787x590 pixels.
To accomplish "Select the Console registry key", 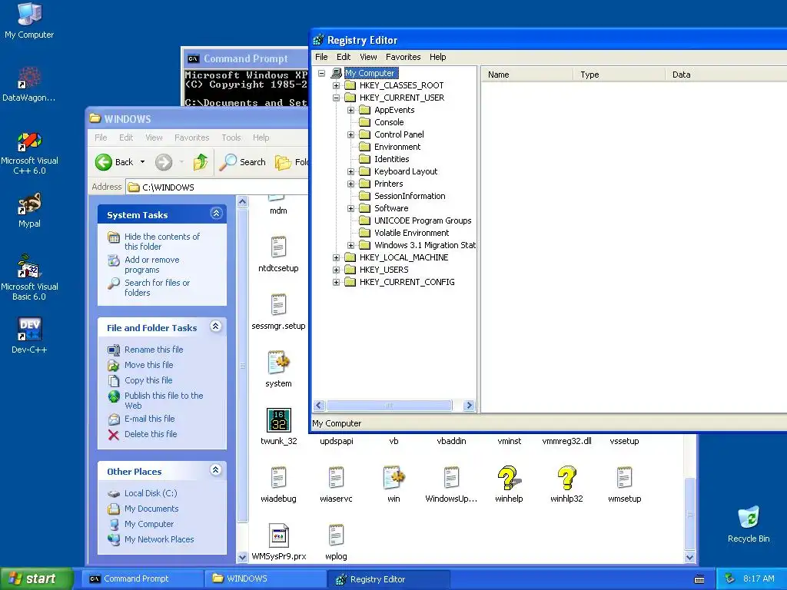I will (x=389, y=122).
